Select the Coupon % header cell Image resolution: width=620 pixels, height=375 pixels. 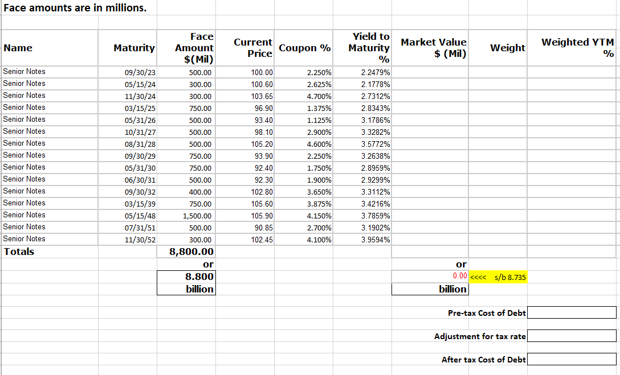click(303, 48)
